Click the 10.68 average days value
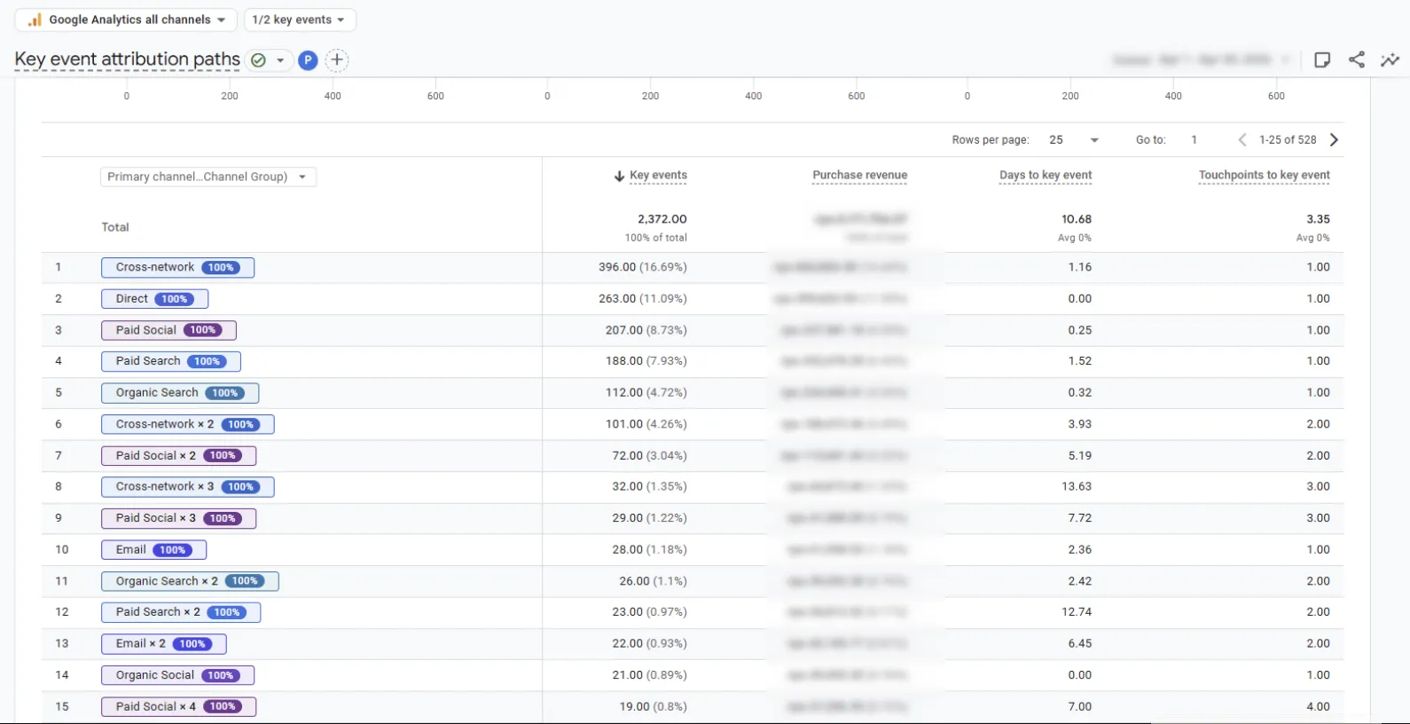 [1077, 219]
